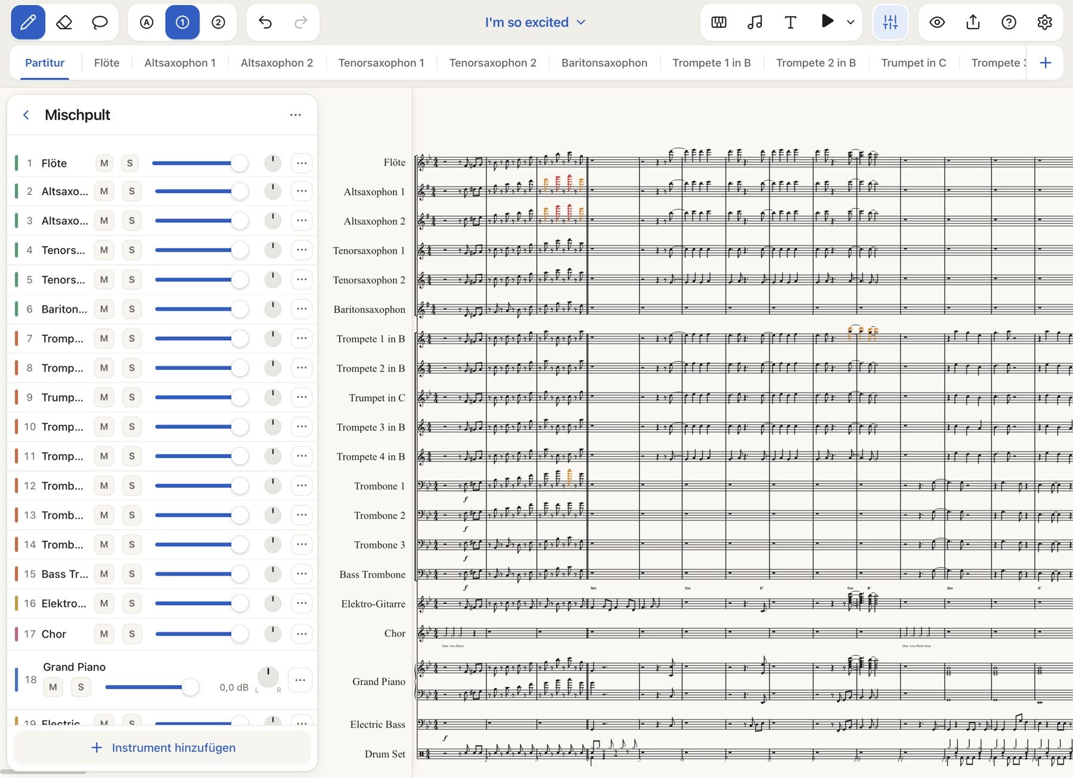Select the eraser tool

(x=64, y=23)
